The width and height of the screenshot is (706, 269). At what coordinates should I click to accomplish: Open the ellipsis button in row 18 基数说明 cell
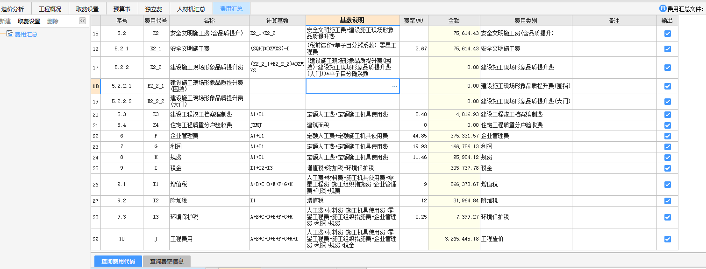click(x=395, y=86)
